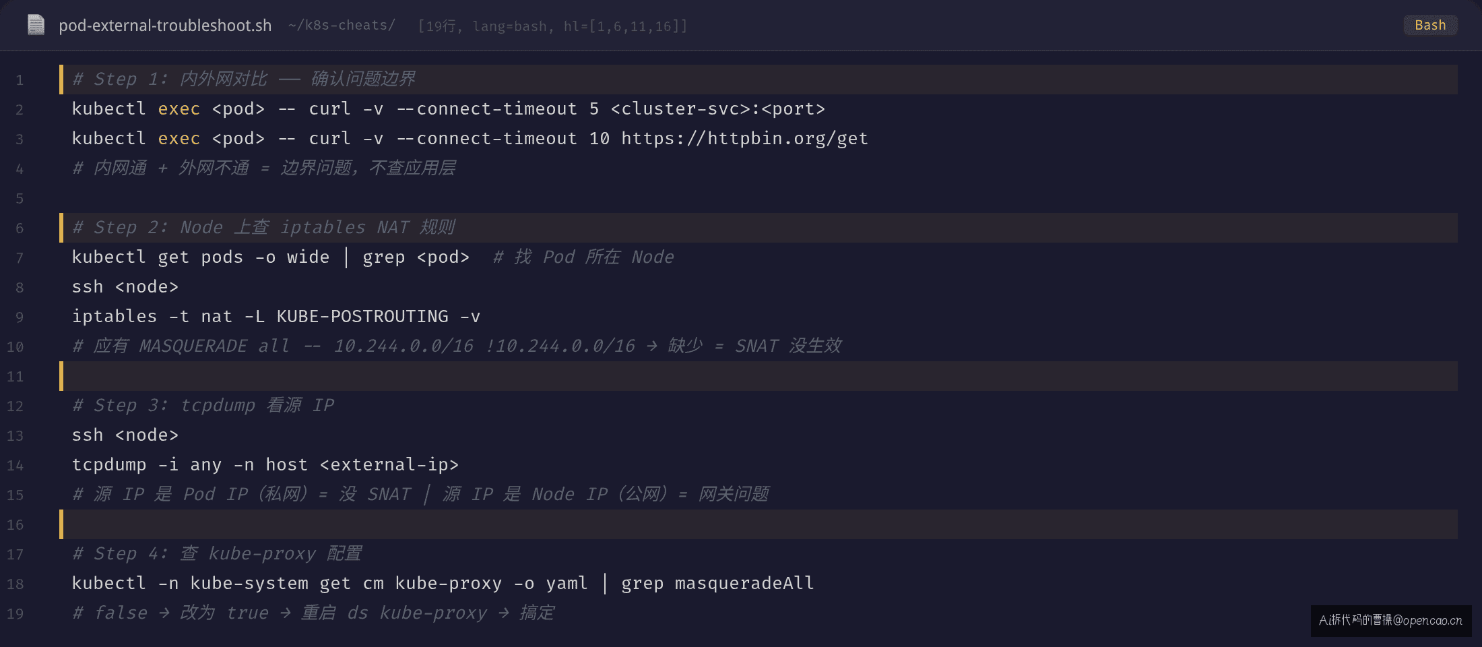Click the ssh <node> command on line 8
1482x647 pixels.
coord(125,287)
